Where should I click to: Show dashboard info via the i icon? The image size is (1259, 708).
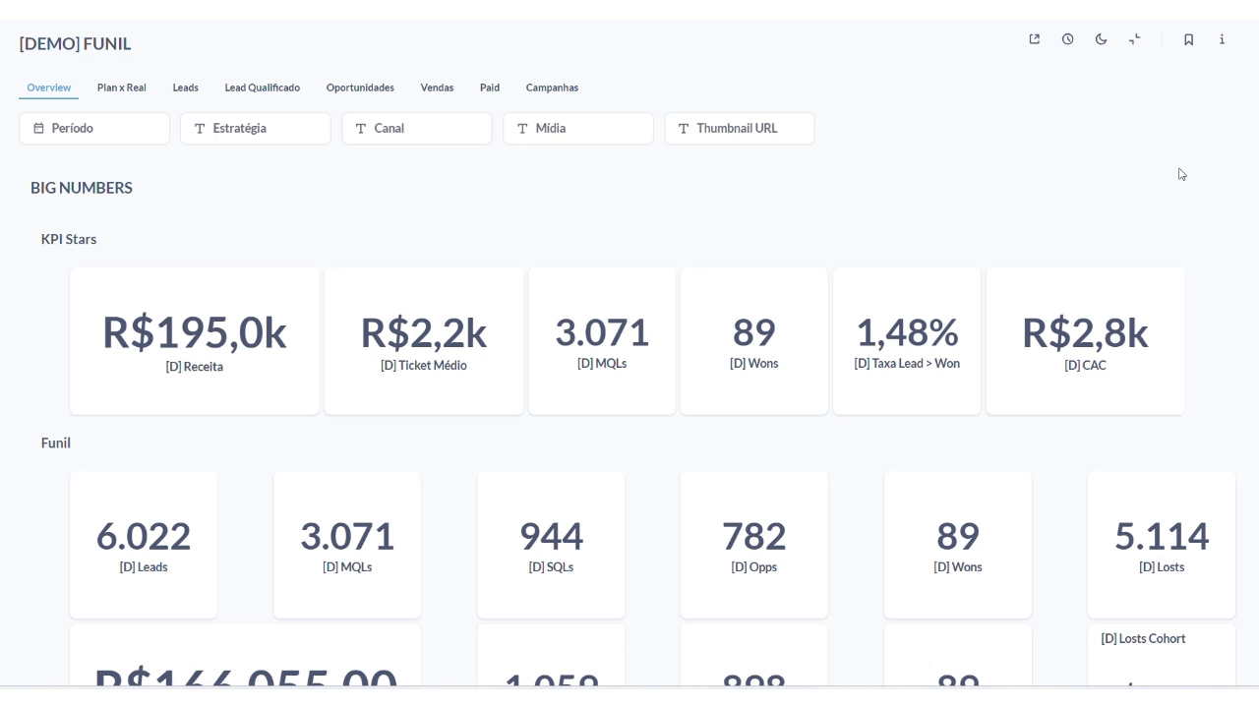pyautogui.click(x=1222, y=39)
